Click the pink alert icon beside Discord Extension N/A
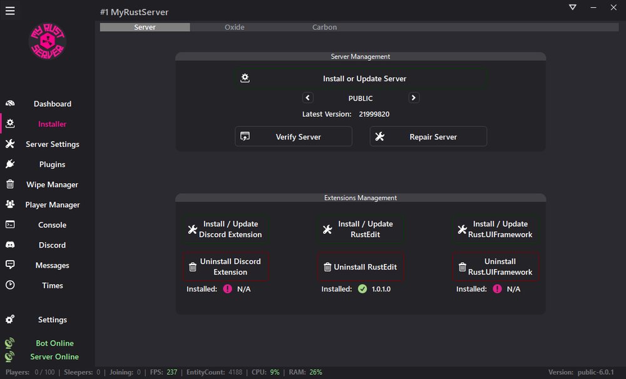 (x=228, y=289)
